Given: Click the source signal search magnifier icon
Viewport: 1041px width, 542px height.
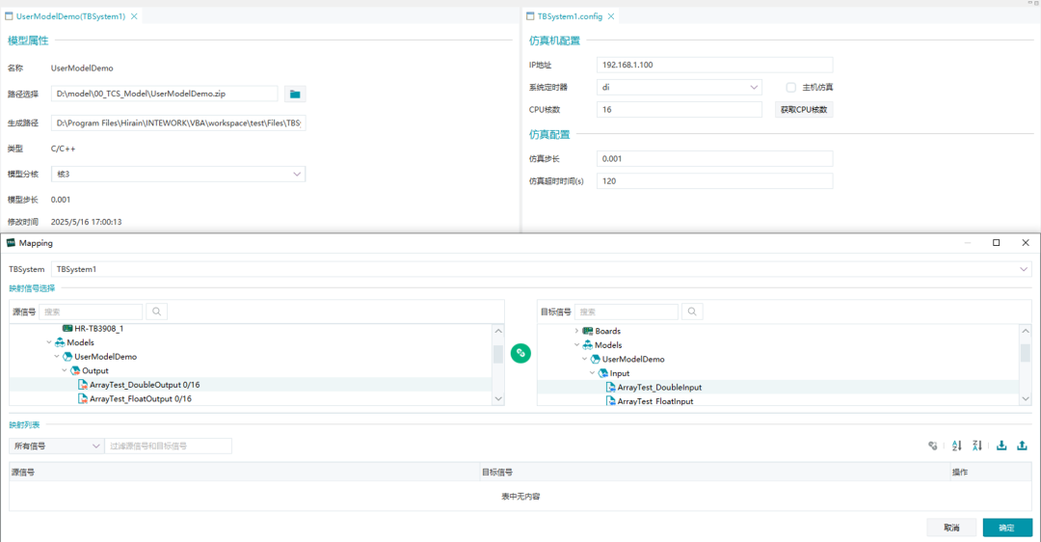Looking at the screenshot, I should (157, 312).
